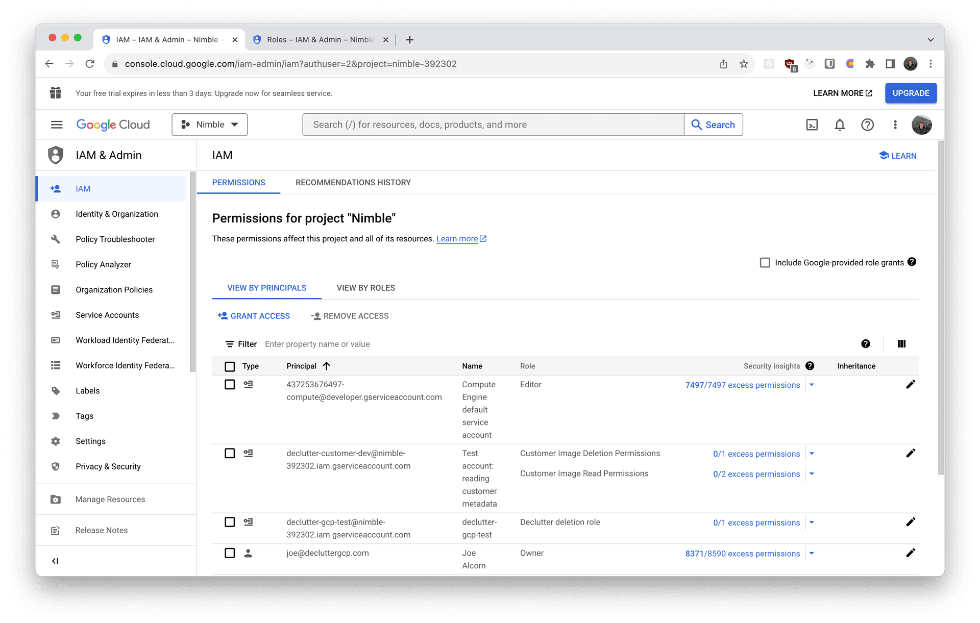This screenshot has width=980, height=623.
Task: Click the Security insights help icon
Action: [x=810, y=366]
